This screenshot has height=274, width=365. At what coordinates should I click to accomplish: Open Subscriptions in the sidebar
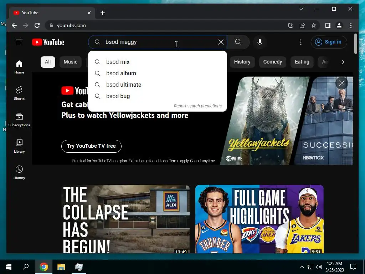(x=19, y=120)
